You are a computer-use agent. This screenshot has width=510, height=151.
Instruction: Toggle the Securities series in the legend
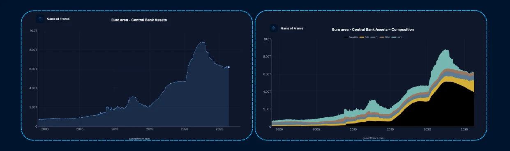pos(351,37)
